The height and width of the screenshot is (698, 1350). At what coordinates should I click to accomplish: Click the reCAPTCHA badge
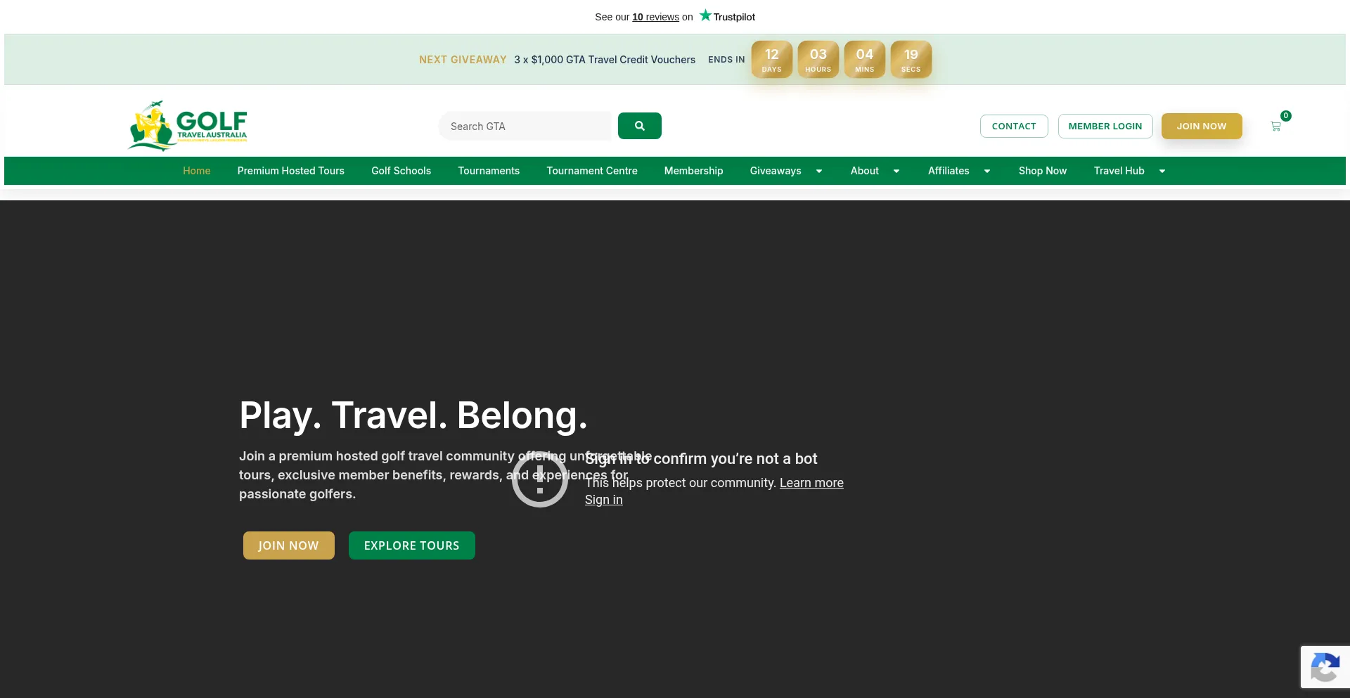1325,666
